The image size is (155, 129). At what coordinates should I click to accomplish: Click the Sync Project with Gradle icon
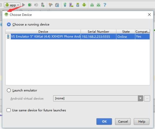(x=65, y=5)
